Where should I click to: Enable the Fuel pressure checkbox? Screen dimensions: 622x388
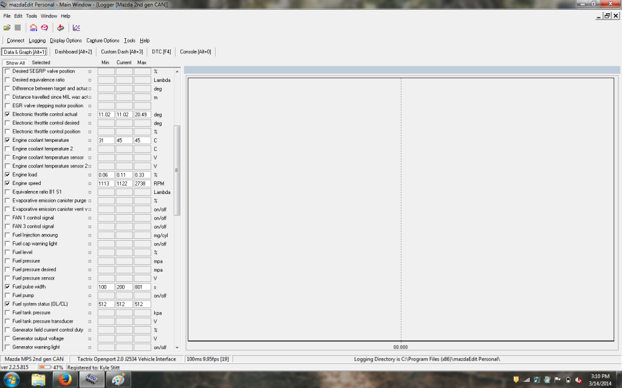pos(7,261)
